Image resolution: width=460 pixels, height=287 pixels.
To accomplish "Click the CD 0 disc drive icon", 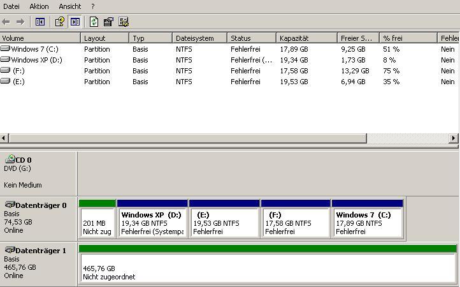I will (10, 159).
